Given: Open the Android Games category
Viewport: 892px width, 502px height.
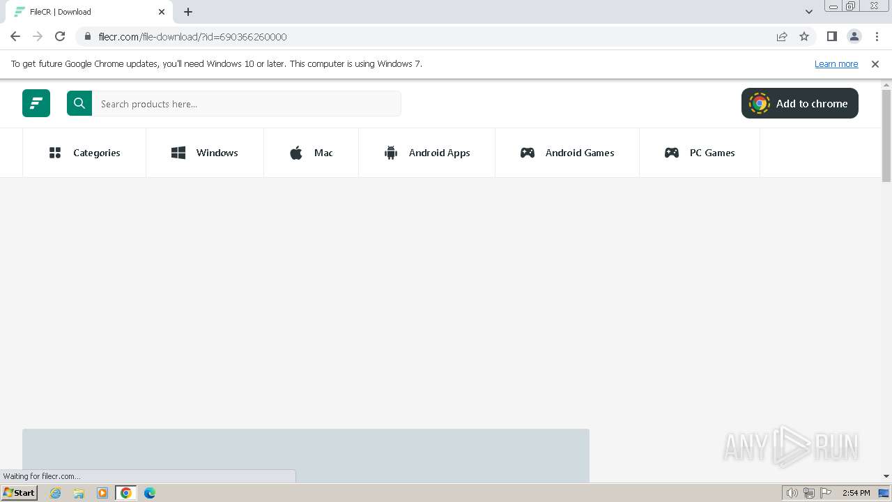Looking at the screenshot, I should pyautogui.click(x=567, y=153).
